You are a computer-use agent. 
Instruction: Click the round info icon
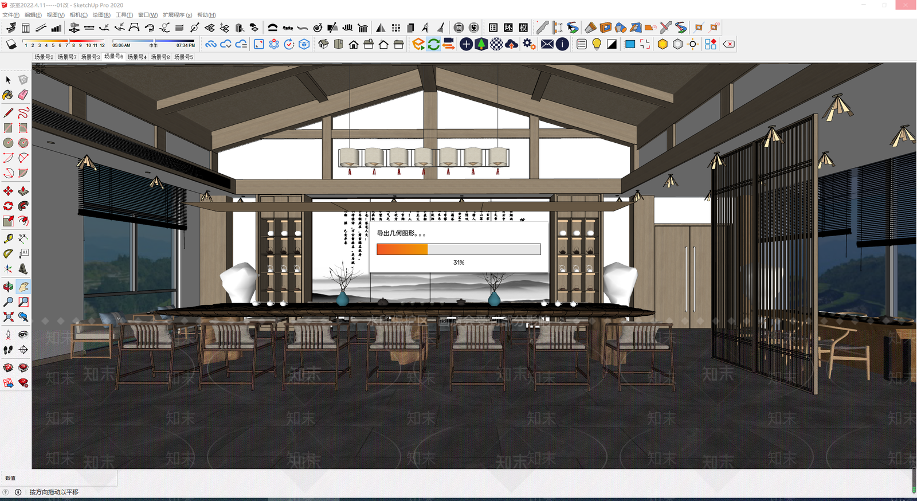[x=562, y=44]
